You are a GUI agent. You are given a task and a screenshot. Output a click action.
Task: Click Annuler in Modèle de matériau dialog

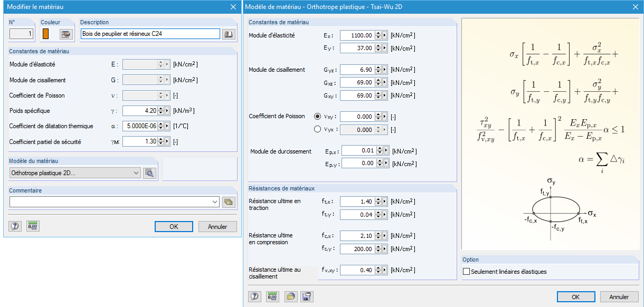[619, 297]
